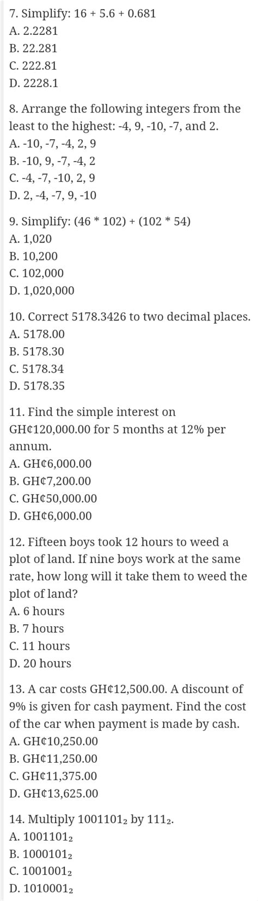Select answer D. GH¢13,625.00
The height and width of the screenshot is (901, 258).
pos(54,794)
